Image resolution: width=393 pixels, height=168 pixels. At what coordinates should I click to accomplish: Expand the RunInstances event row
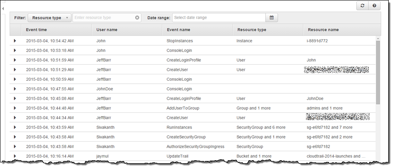(15, 127)
